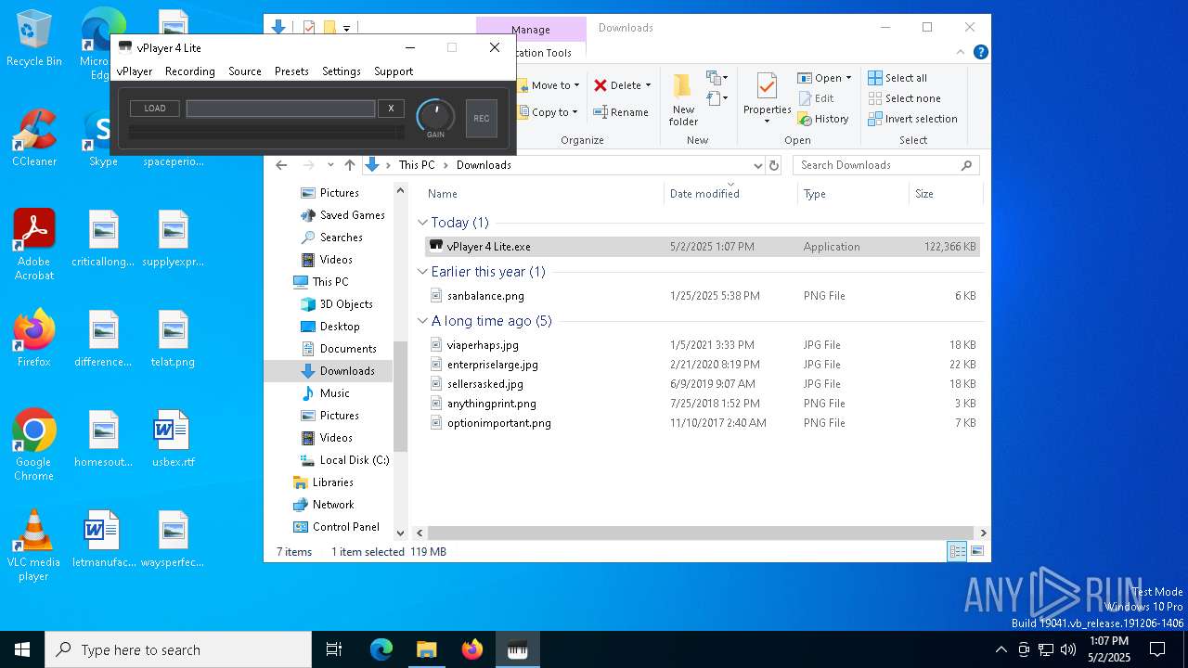
Task: Go up one folder level
Action: point(349,165)
